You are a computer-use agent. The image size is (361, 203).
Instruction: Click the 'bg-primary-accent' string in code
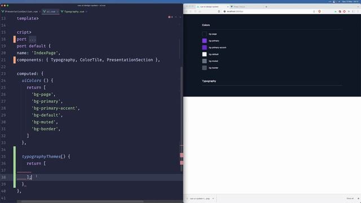coord(54,108)
